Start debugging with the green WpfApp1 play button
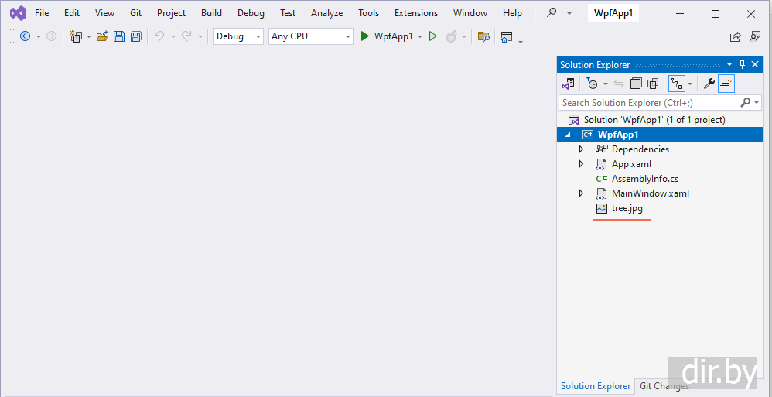 point(365,36)
